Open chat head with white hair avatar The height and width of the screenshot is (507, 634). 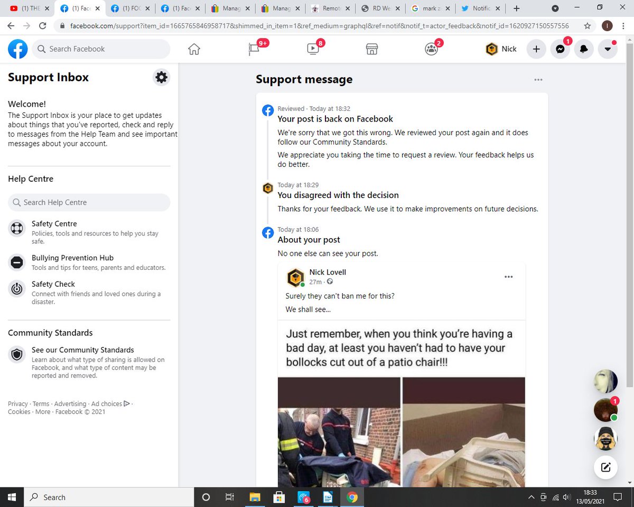[605, 381]
